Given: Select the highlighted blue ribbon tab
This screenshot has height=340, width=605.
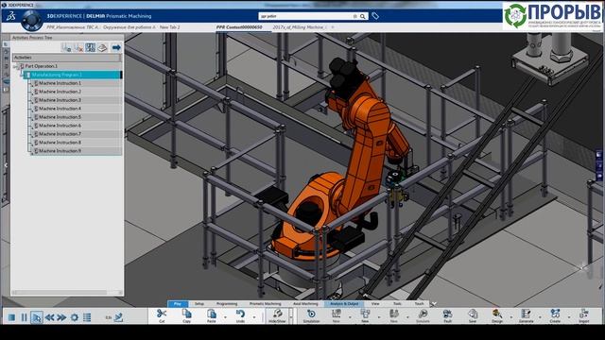Looking at the screenshot, I should tap(178, 304).
